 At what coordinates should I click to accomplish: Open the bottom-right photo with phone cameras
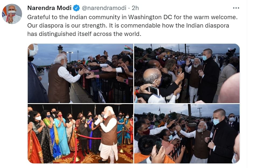187,133
